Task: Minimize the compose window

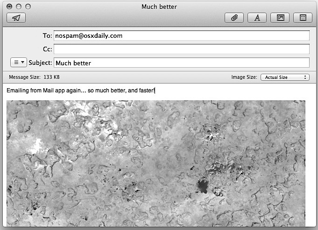Action: 19,7
